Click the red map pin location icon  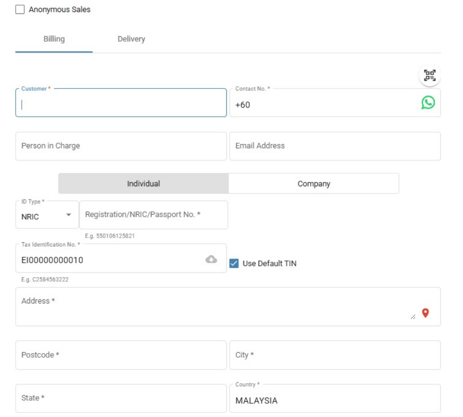coord(425,313)
